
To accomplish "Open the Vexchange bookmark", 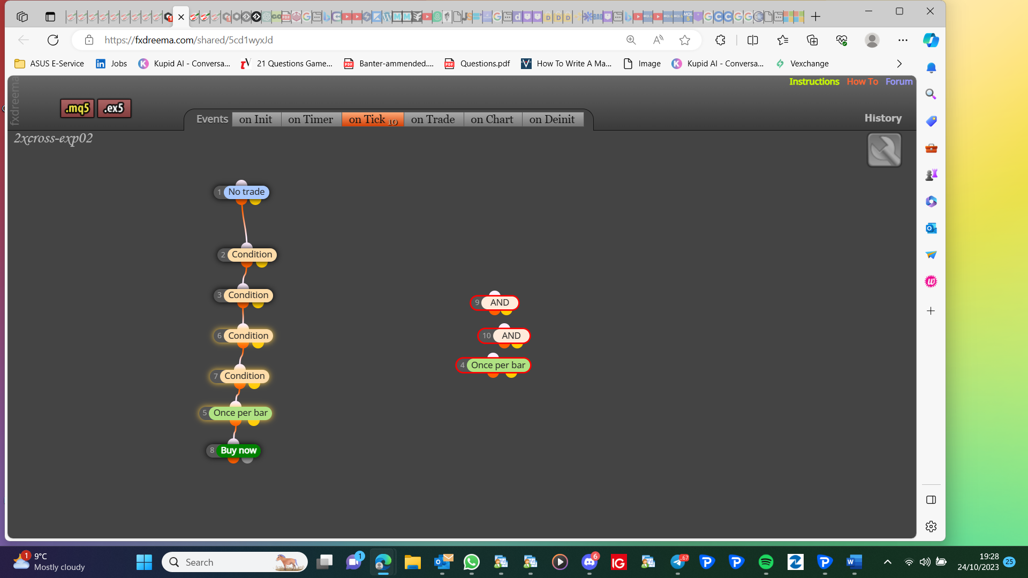I will point(802,64).
